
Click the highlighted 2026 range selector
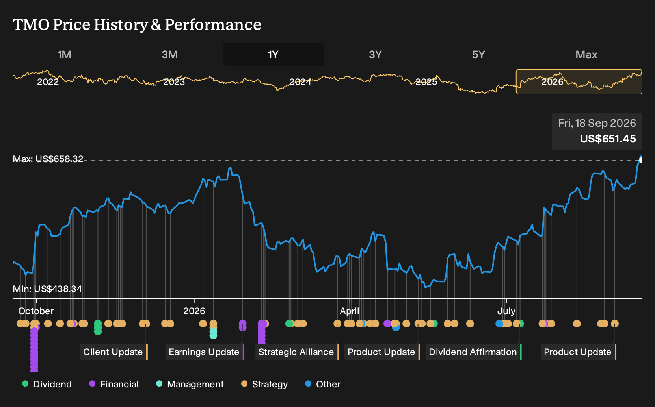[579, 82]
